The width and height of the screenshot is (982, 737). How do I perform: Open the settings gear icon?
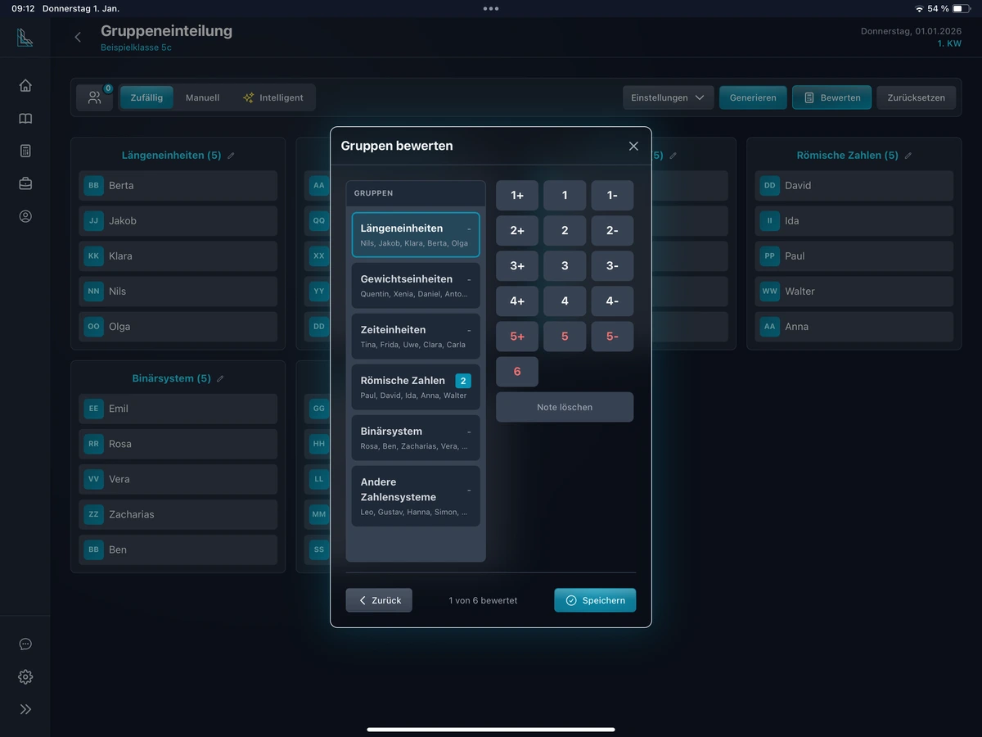(x=25, y=676)
